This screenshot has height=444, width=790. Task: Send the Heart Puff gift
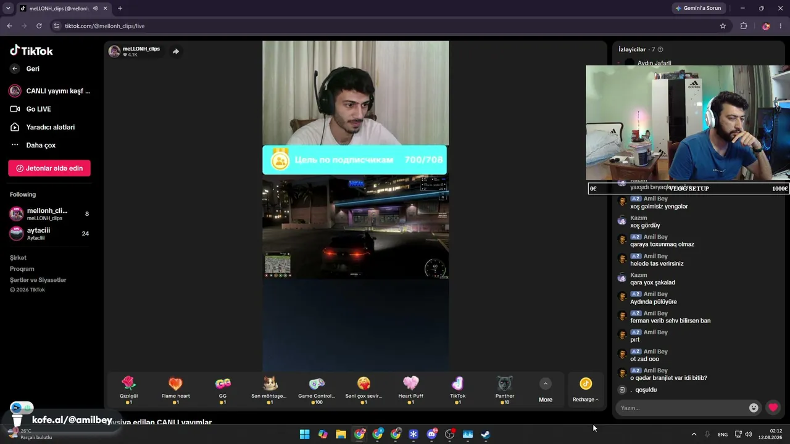(x=410, y=390)
